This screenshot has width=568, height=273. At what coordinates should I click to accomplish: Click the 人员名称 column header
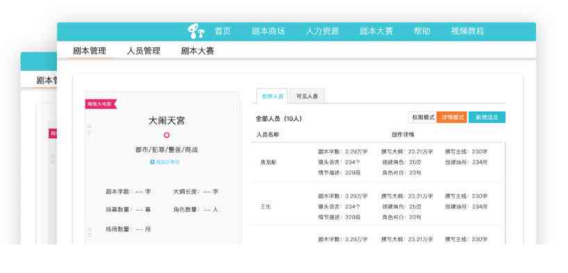[268, 135]
